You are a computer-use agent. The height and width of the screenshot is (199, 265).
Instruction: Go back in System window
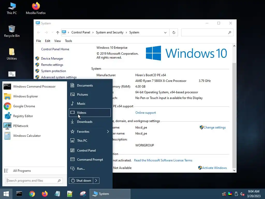click(x=39, y=32)
